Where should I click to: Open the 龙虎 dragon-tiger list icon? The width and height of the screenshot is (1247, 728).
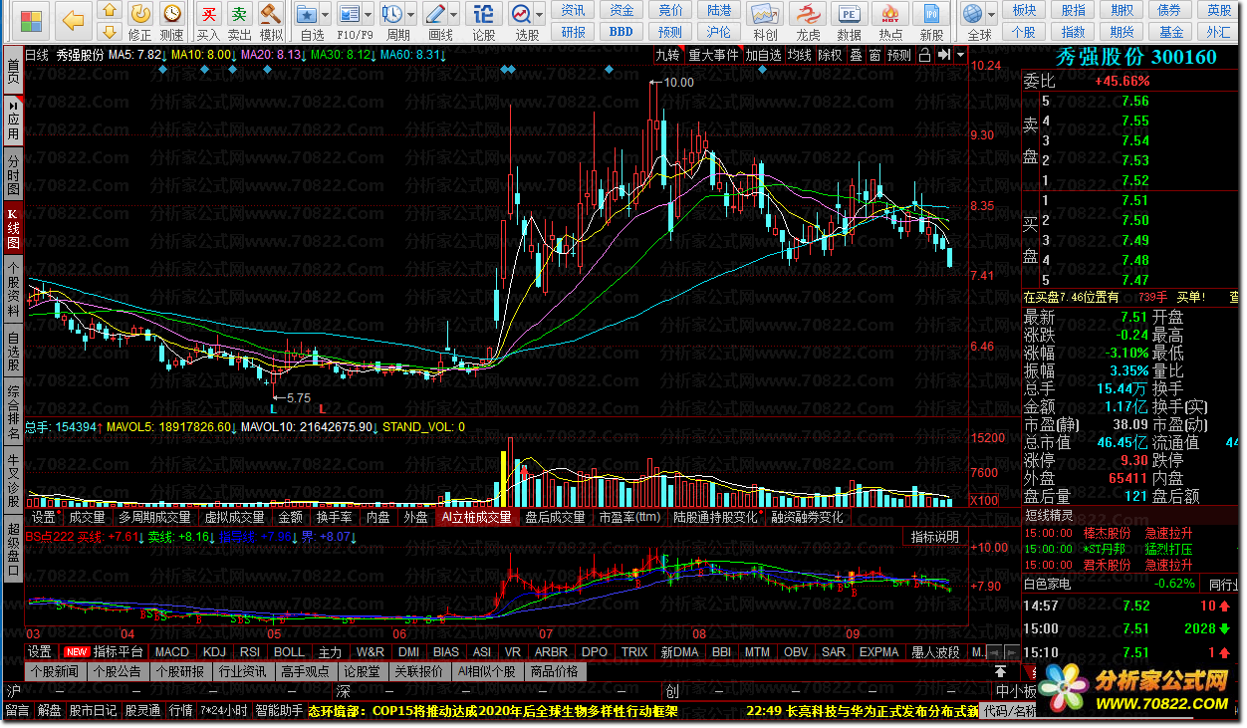coord(808,21)
